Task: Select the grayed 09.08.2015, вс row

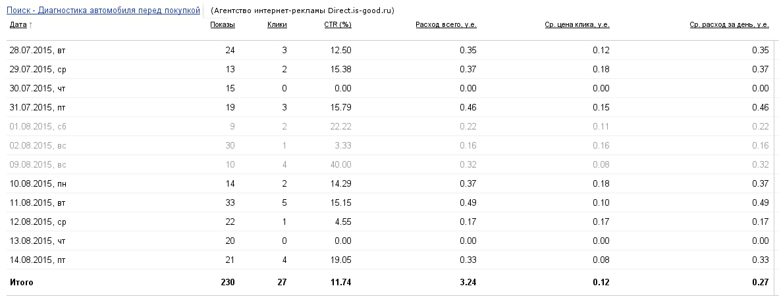Action: 390,164
